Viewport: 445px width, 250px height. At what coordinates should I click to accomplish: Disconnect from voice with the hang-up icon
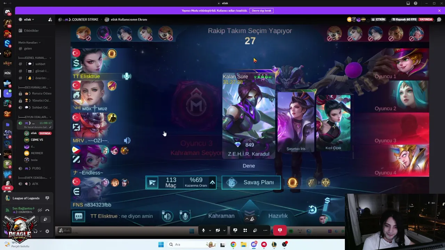coord(47,210)
